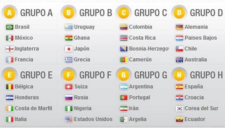Open the Grupo B header
Image resolution: width=225 pixels, height=128 pixels.
coord(96,13)
